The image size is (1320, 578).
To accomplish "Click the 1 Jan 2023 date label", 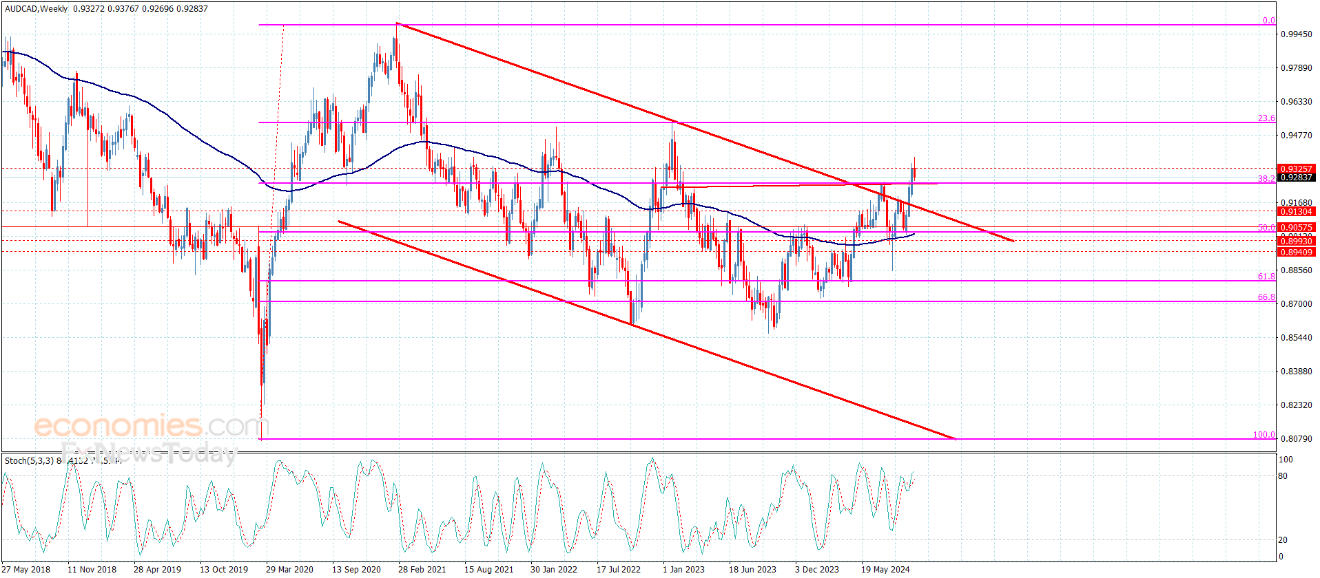I will pos(683,569).
